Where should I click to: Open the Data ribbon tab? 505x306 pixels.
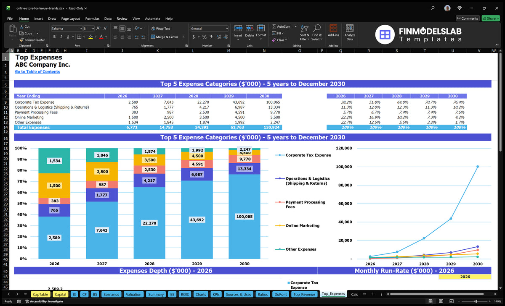click(x=108, y=18)
